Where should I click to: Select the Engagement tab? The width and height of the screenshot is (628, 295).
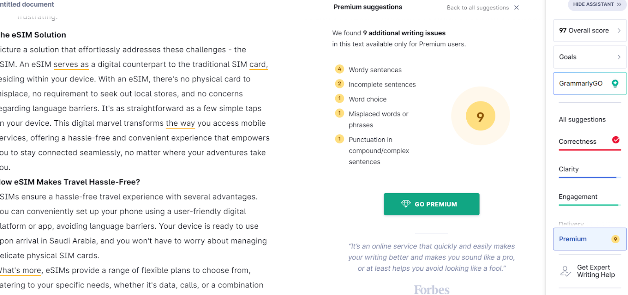(578, 197)
